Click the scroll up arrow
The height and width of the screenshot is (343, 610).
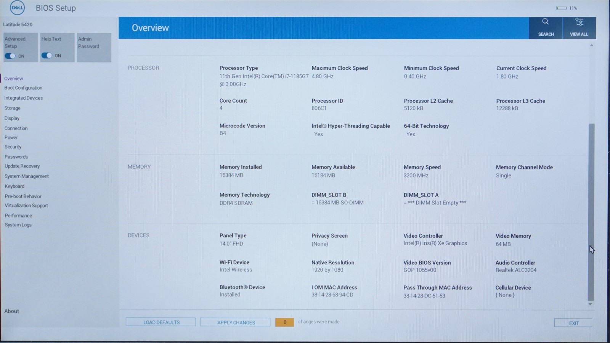pyautogui.click(x=591, y=45)
